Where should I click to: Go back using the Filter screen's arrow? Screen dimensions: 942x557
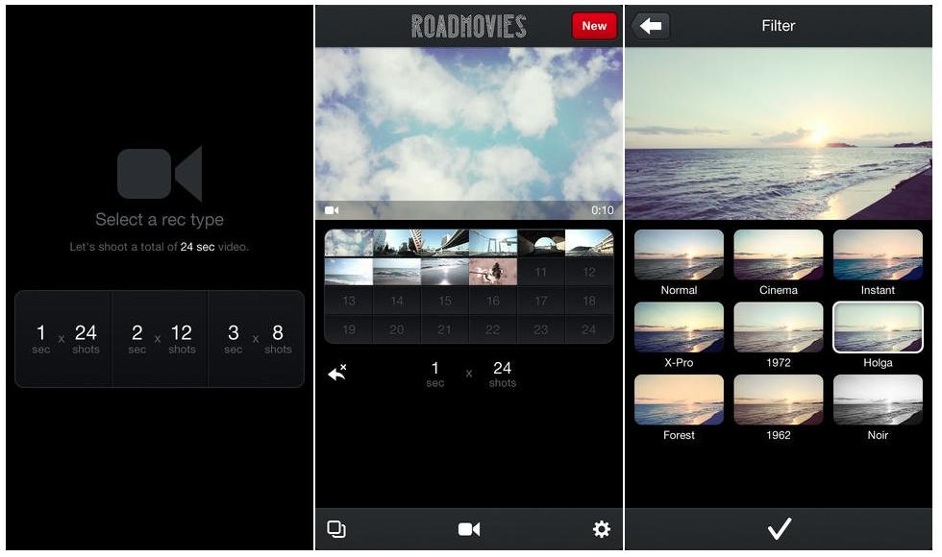click(651, 26)
